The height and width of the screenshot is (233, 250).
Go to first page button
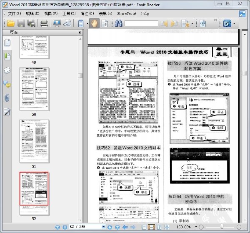click(57, 227)
